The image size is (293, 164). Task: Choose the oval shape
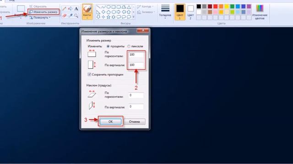pyautogui.click(x=109, y=7)
